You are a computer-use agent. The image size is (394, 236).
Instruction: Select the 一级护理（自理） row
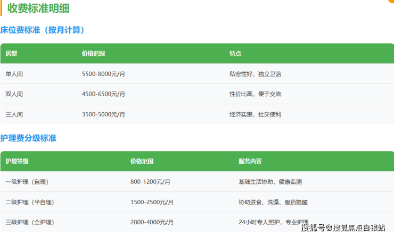(27, 182)
